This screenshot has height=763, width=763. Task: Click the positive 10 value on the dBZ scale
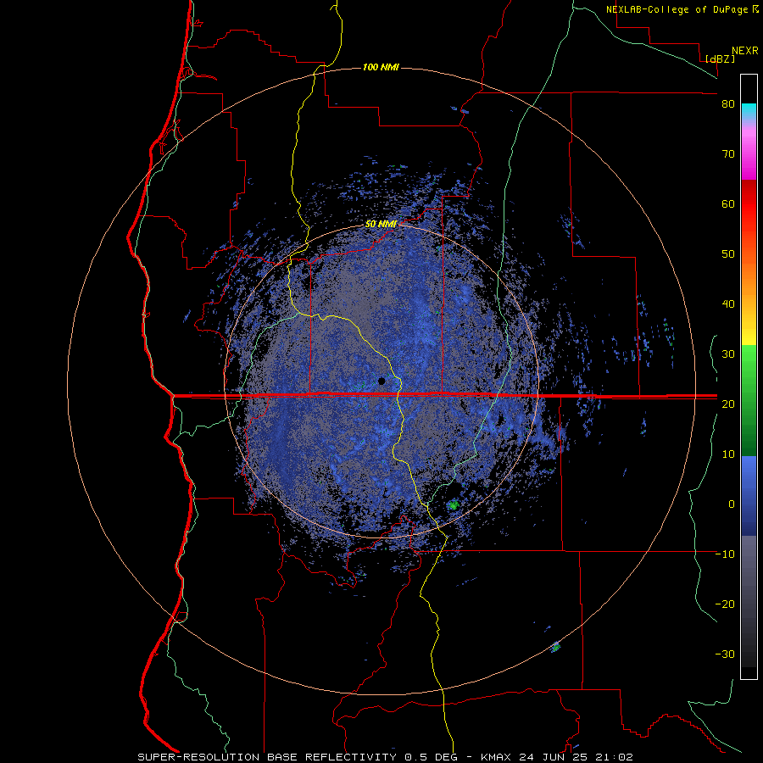(x=728, y=454)
